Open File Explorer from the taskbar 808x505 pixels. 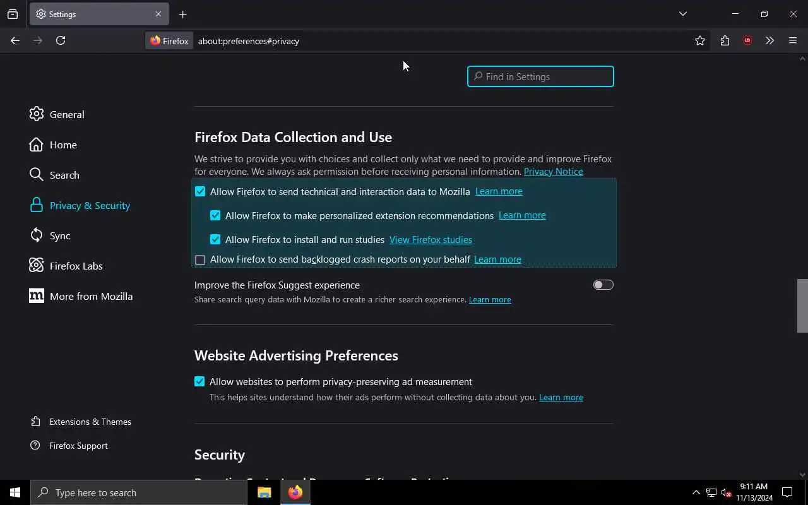pyautogui.click(x=264, y=492)
